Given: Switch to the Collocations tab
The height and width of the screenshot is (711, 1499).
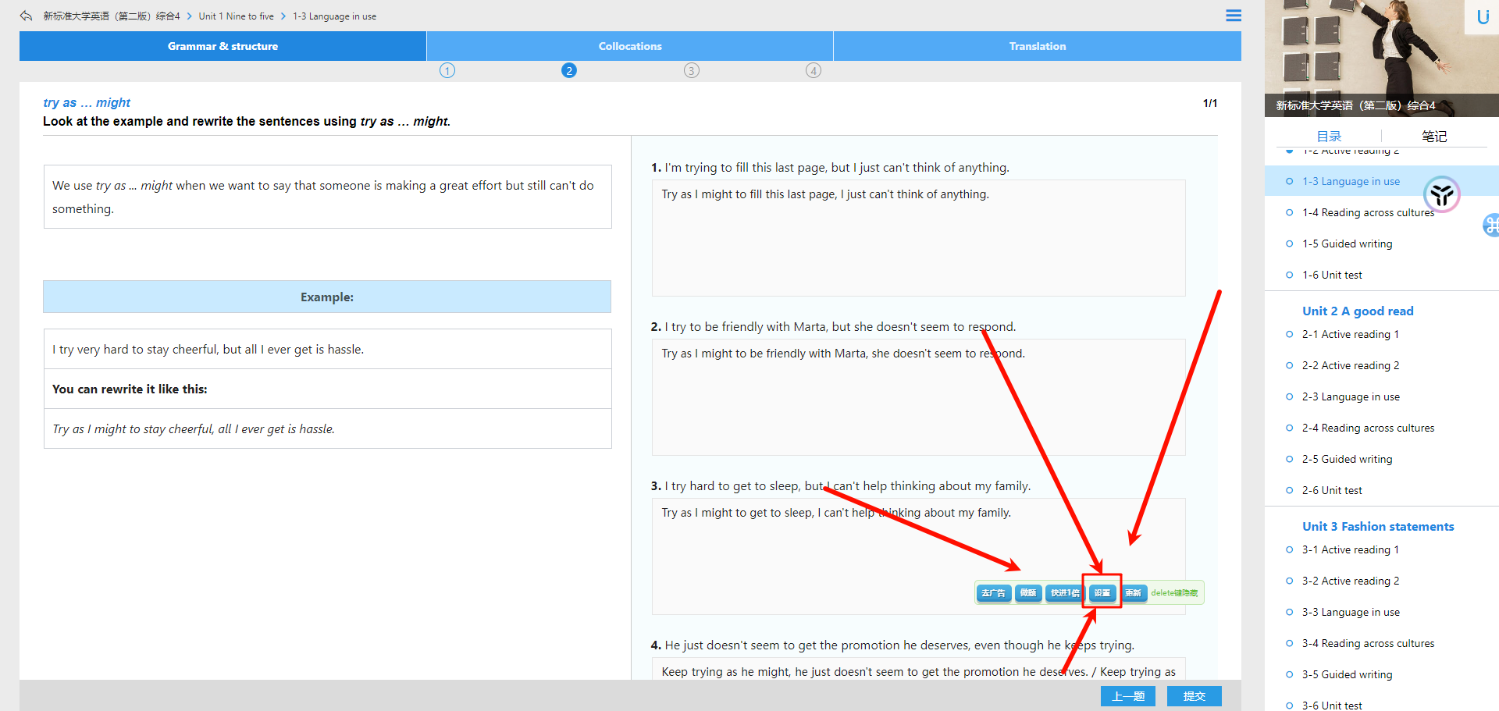Looking at the screenshot, I should pos(630,46).
